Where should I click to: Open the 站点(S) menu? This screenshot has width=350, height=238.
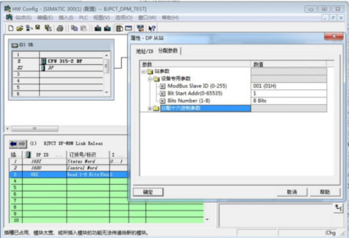pos(23,18)
